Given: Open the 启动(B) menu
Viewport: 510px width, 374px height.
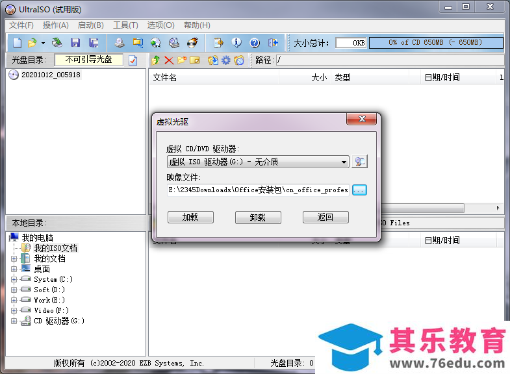Looking at the screenshot, I should (91, 25).
